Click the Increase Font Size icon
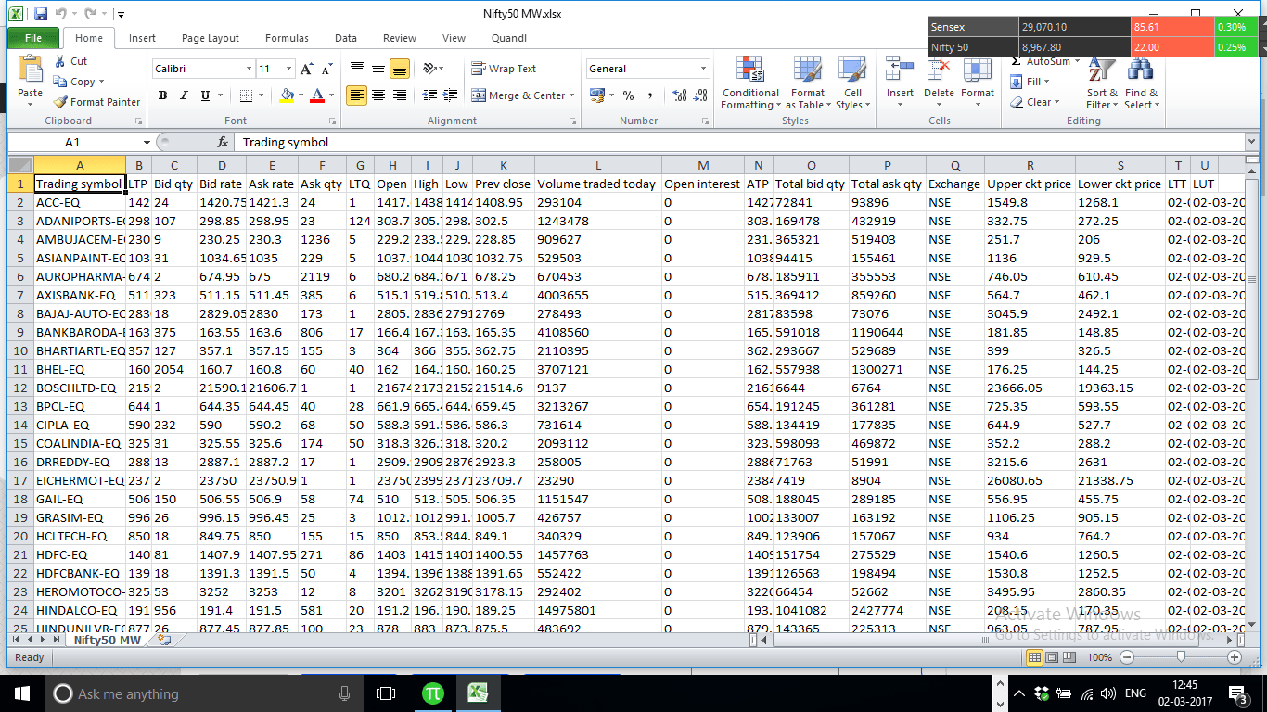1267x712 pixels. pyautogui.click(x=307, y=69)
